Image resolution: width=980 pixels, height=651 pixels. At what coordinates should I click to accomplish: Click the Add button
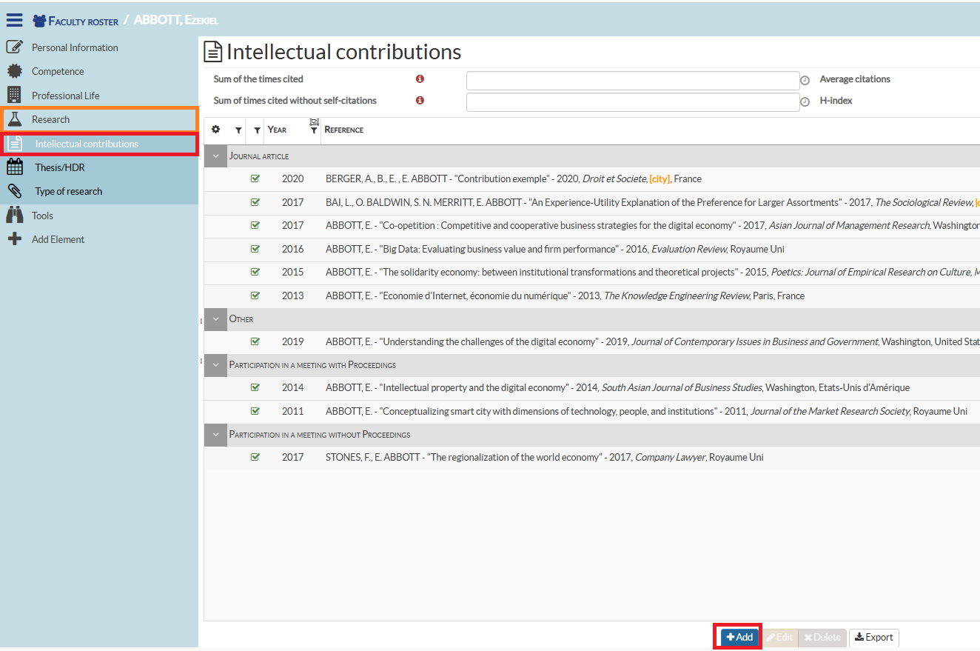pyautogui.click(x=737, y=637)
